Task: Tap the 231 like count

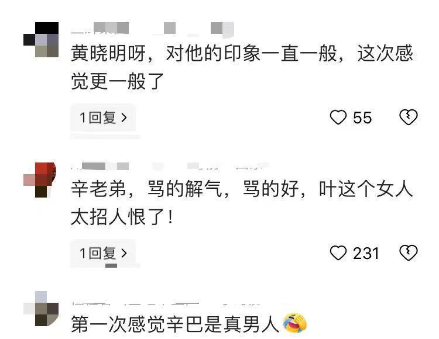Action: tap(366, 254)
